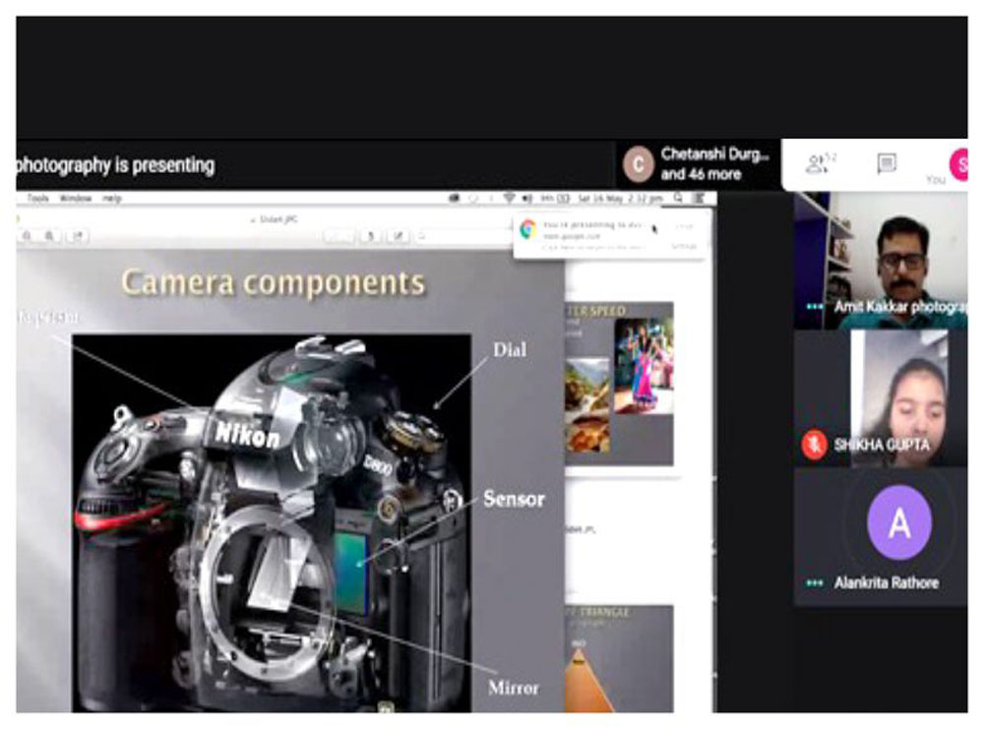Screen dimensions: 984x729
Task: Select Amit Kakkar's video tile
Action: click(x=881, y=260)
